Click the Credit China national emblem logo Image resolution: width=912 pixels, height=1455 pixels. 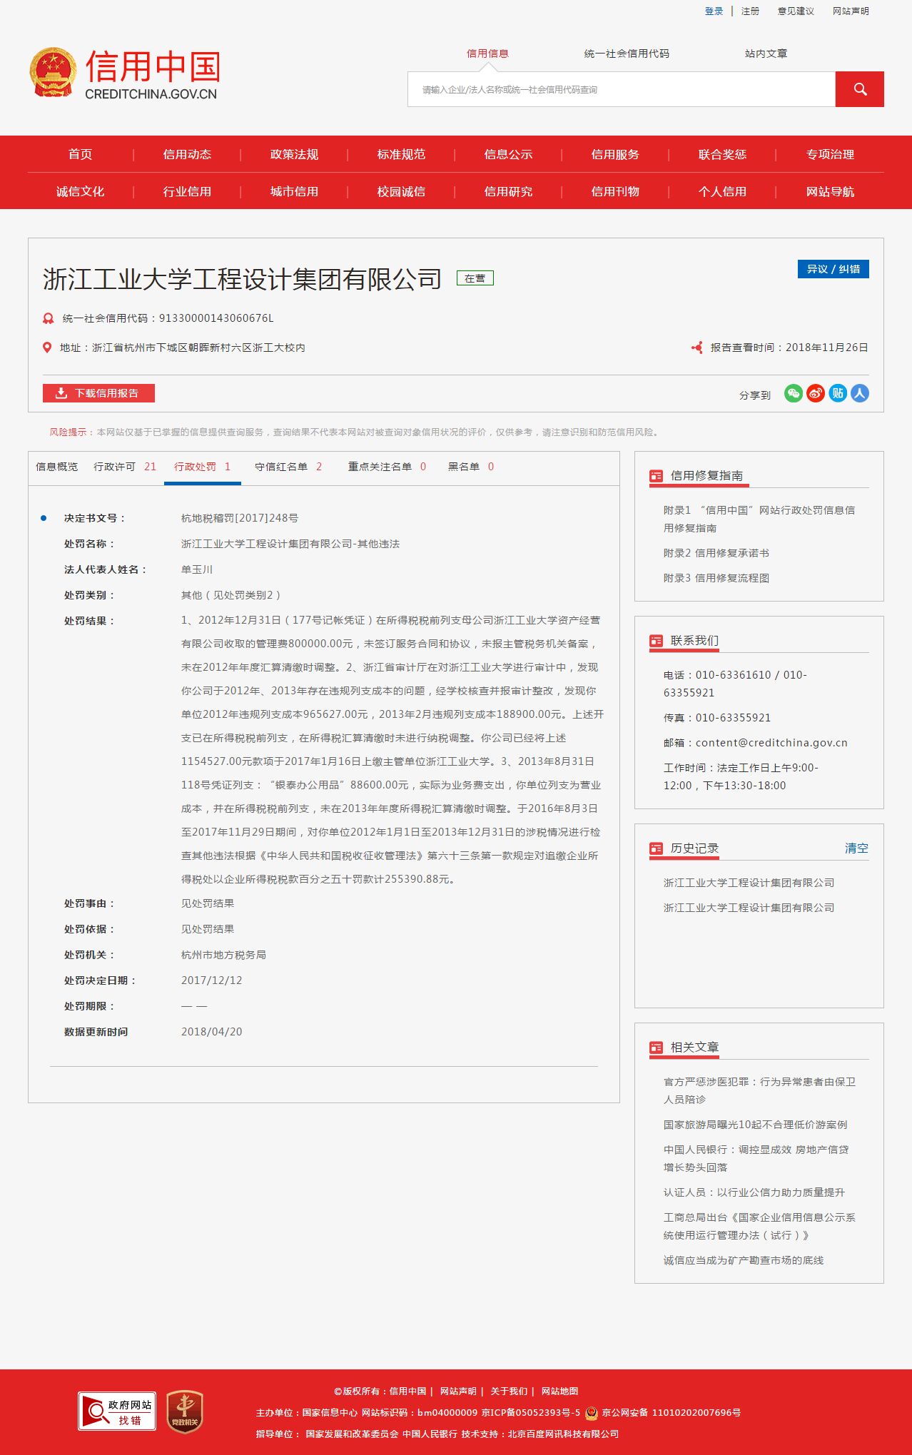[x=53, y=73]
